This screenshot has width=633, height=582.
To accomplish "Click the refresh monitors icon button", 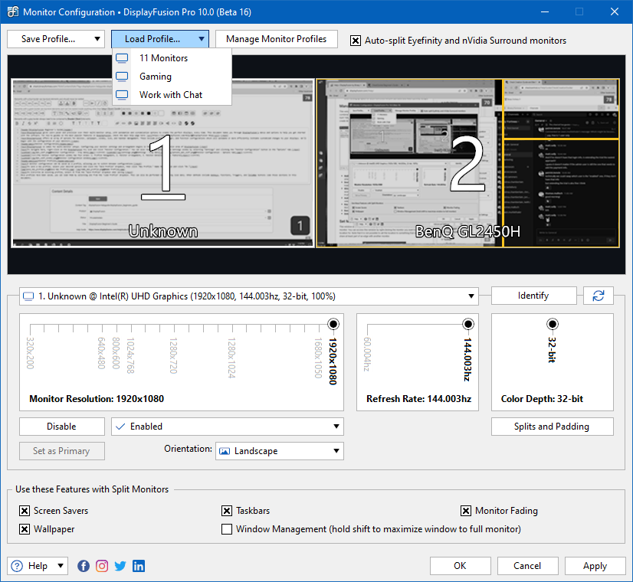I will tap(599, 296).
